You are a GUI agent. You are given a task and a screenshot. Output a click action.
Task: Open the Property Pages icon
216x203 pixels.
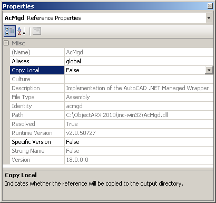tap(37, 31)
